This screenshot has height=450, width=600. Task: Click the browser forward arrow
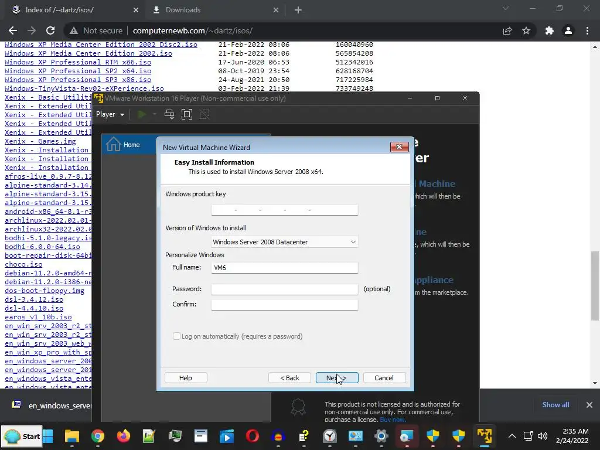click(x=32, y=30)
